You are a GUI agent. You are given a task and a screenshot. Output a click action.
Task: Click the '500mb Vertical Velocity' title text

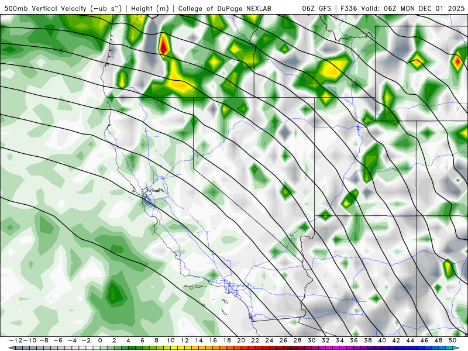(x=45, y=8)
